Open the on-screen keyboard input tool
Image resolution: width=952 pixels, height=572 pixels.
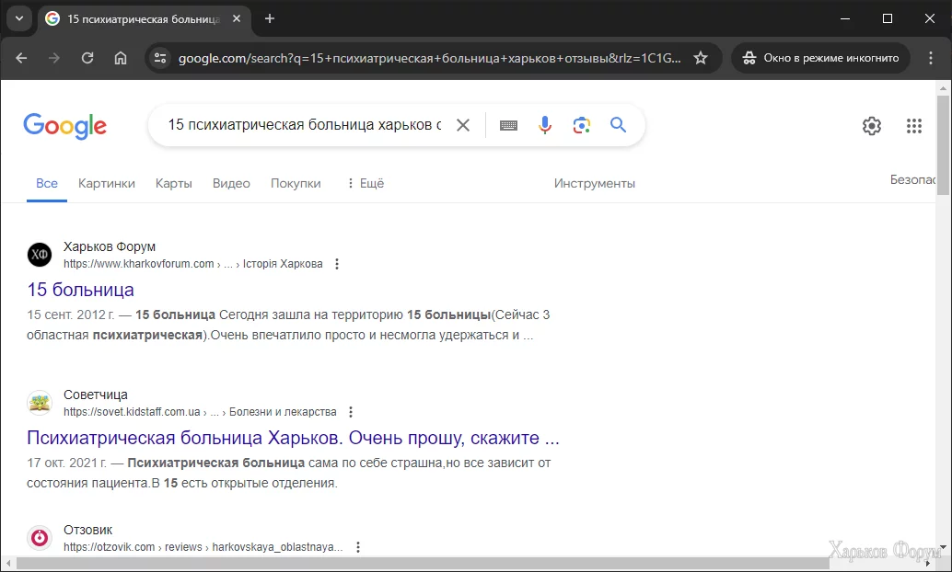(x=508, y=126)
